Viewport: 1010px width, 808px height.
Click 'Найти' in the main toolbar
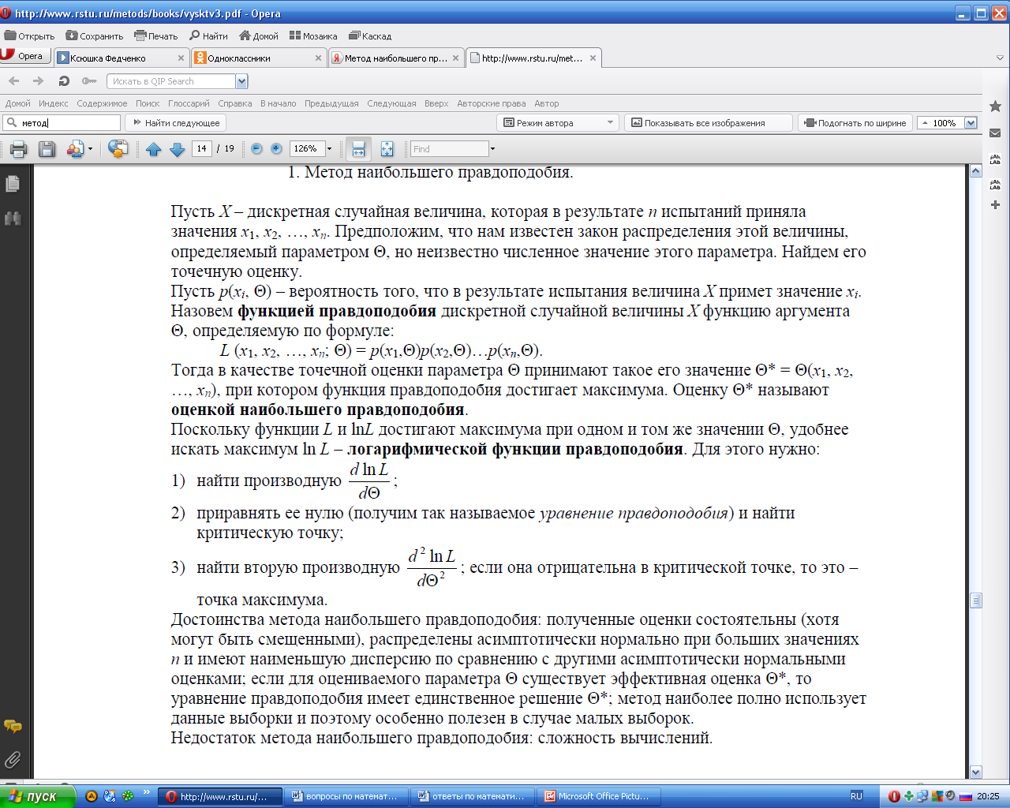(208, 36)
